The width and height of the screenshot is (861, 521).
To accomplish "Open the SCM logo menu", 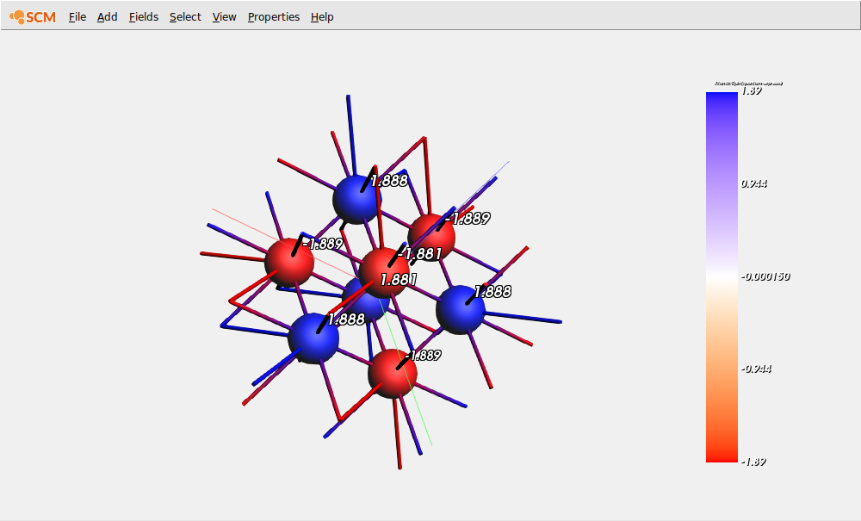I will [33, 17].
